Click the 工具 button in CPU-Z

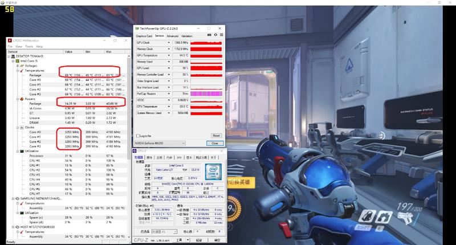tap(180, 240)
